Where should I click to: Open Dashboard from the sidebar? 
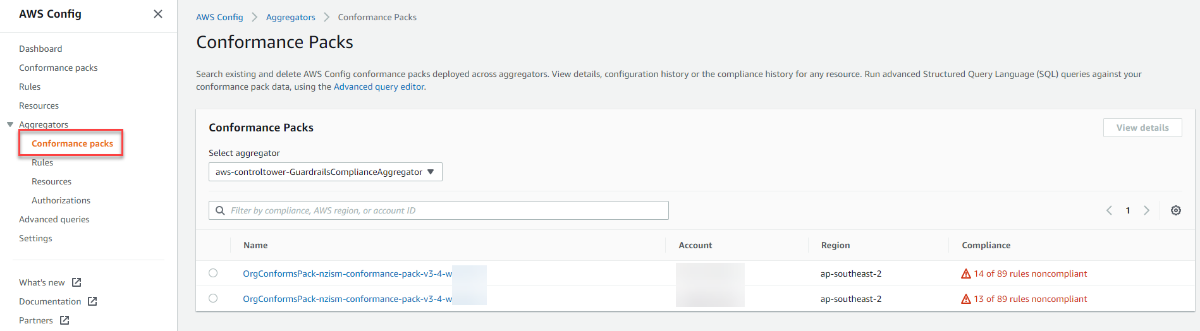coord(40,49)
